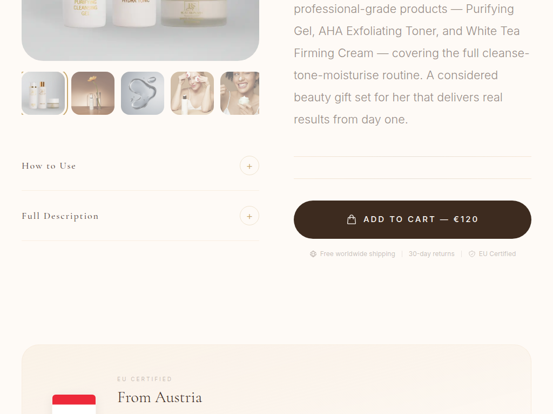Click the Austria flag icon
The height and width of the screenshot is (414, 553).
click(74, 404)
